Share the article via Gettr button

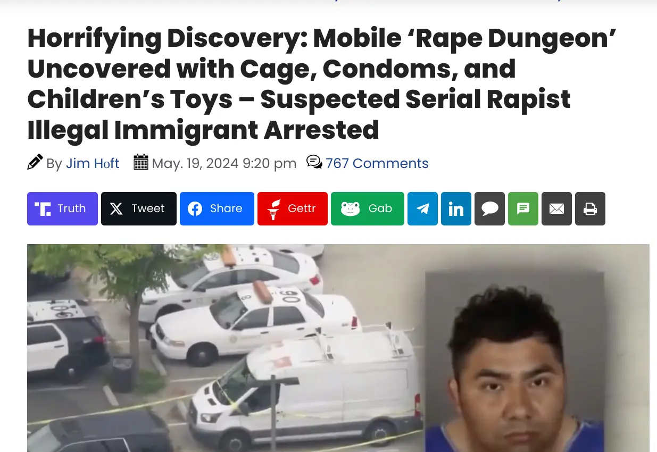[293, 208]
